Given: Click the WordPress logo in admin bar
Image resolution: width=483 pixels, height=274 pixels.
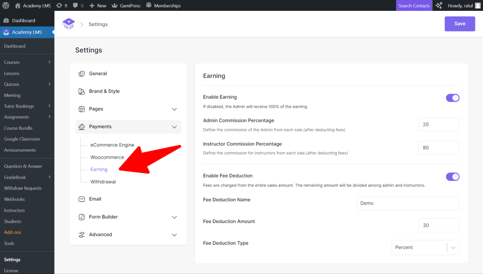Looking at the screenshot, I should click(x=6, y=6).
